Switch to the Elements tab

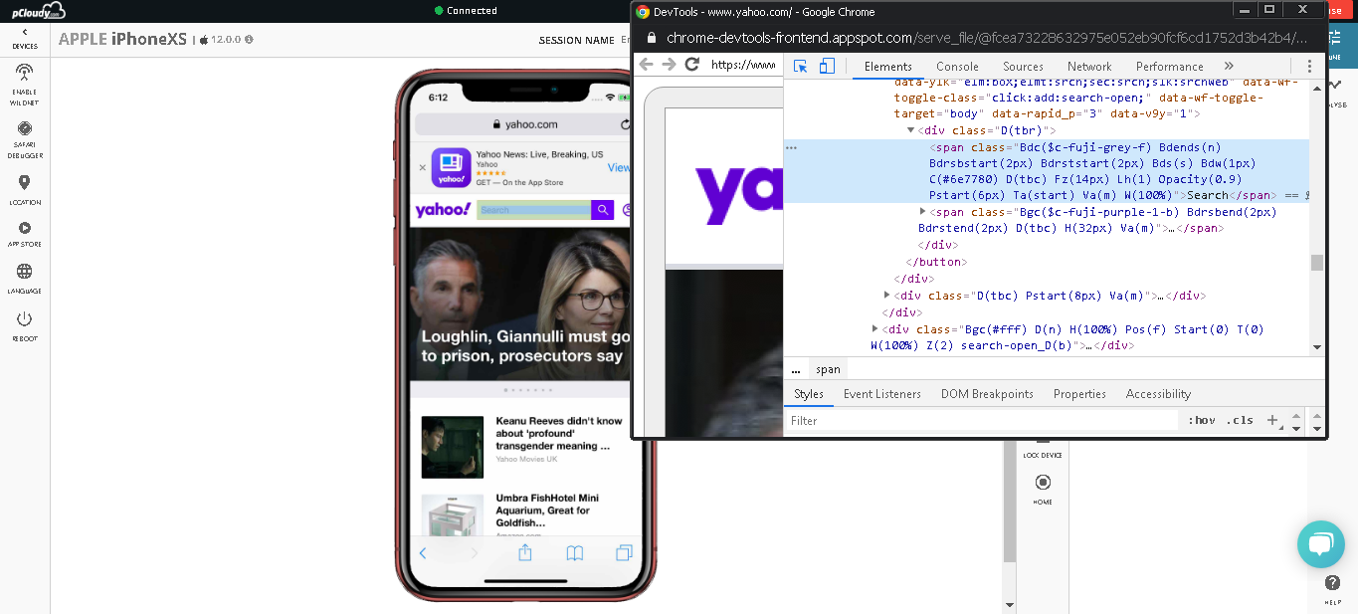click(888, 67)
